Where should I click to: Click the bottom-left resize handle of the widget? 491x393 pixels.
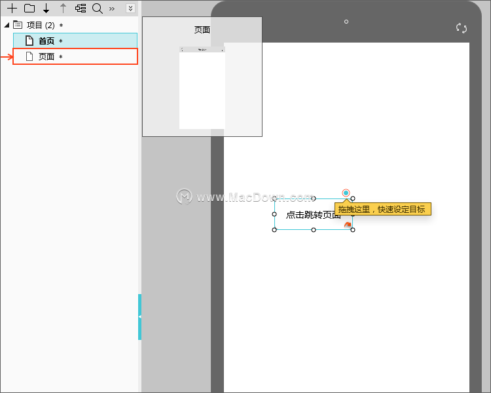pos(274,230)
